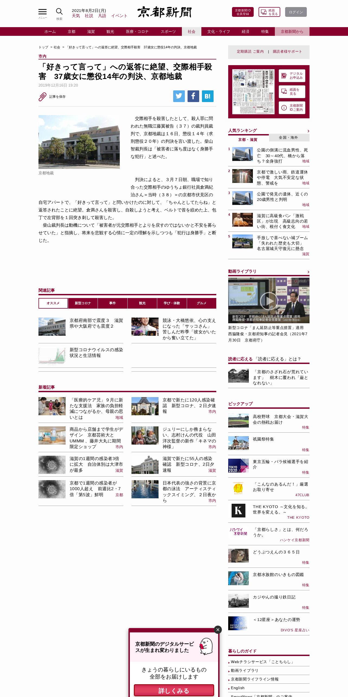Select the グルメ related-articles tab
This screenshot has width=348, height=697.
coord(202,303)
